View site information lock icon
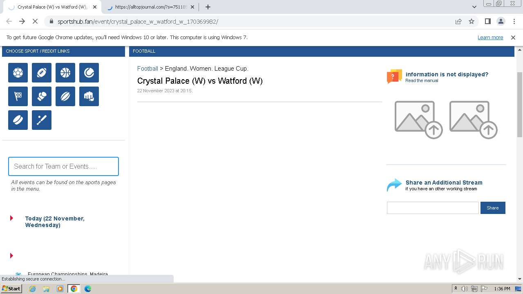 pos(51,21)
